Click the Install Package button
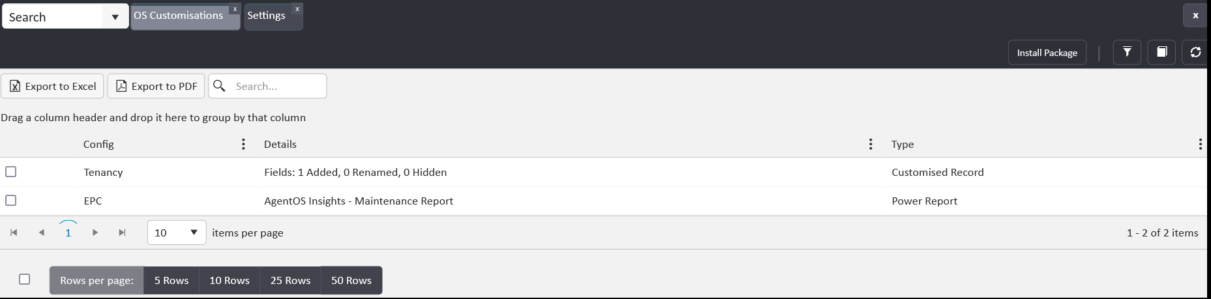The width and height of the screenshot is (1211, 299). tap(1047, 53)
